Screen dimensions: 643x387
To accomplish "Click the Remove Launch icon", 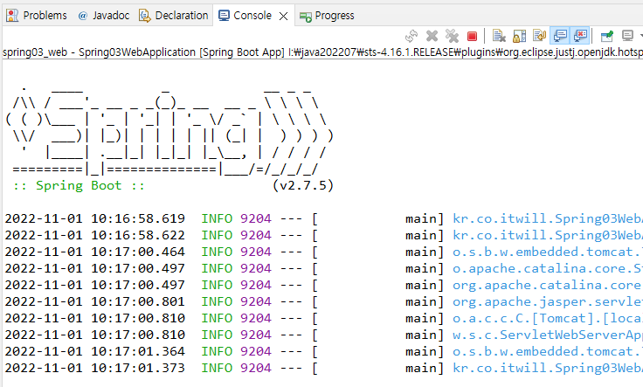I will [x=432, y=36].
